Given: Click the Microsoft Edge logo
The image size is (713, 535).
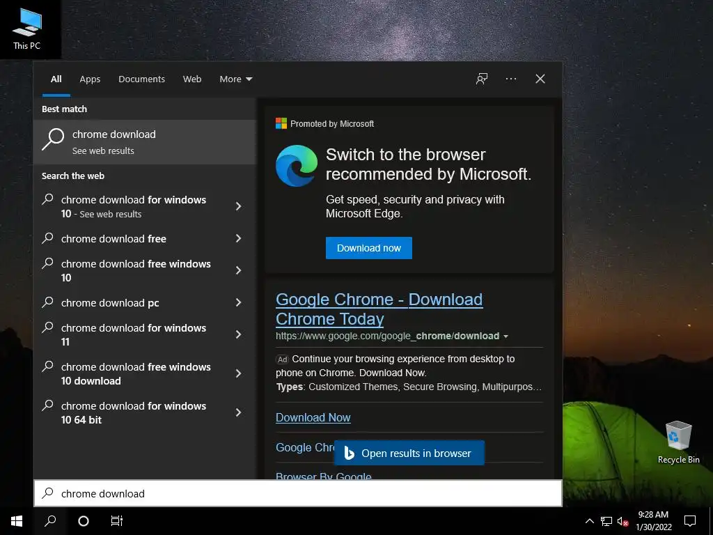Looking at the screenshot, I should tap(297, 166).
